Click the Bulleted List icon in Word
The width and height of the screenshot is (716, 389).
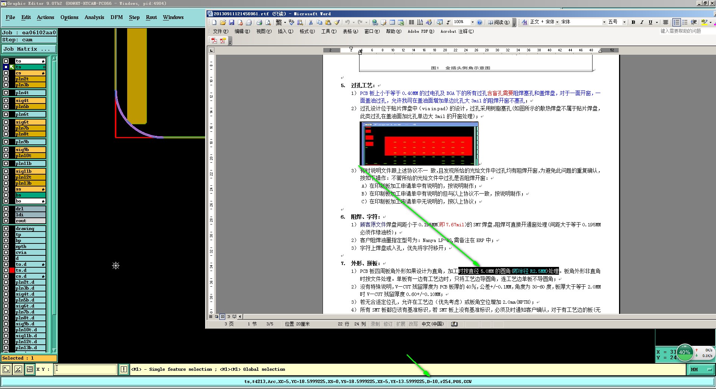point(685,22)
